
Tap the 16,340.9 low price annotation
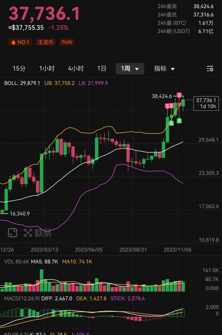click(x=20, y=214)
